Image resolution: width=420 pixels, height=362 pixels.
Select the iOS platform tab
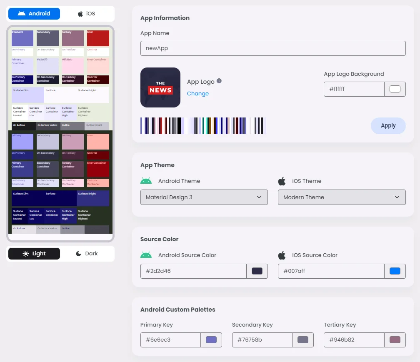(x=87, y=14)
